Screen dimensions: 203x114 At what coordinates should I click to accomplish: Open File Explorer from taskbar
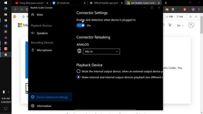6,15
